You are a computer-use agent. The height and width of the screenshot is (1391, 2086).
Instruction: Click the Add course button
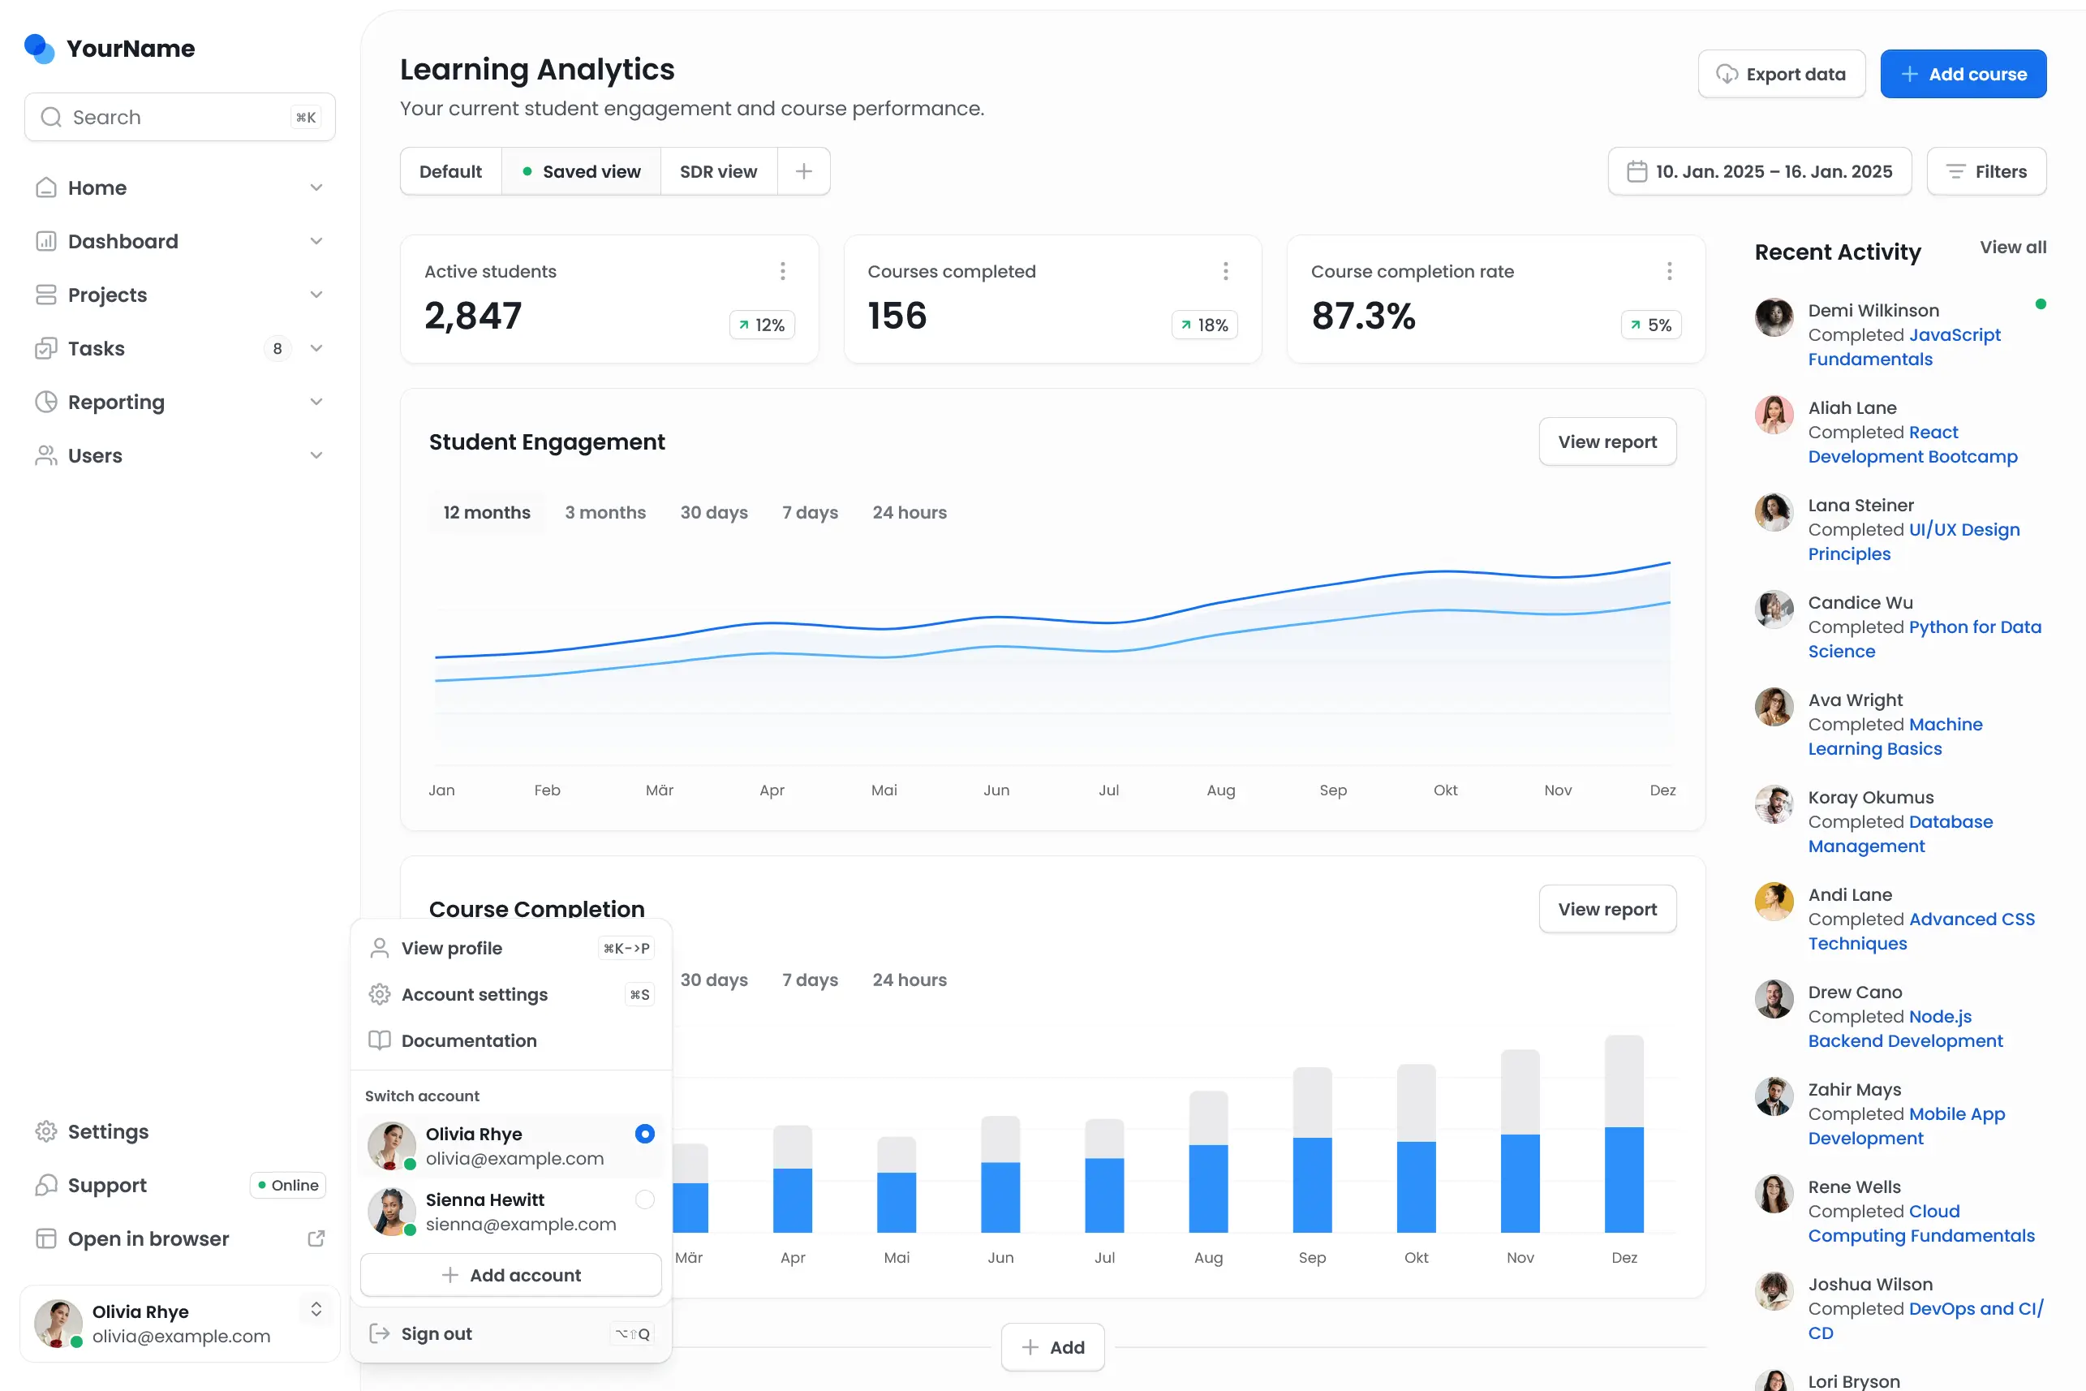pos(1963,75)
